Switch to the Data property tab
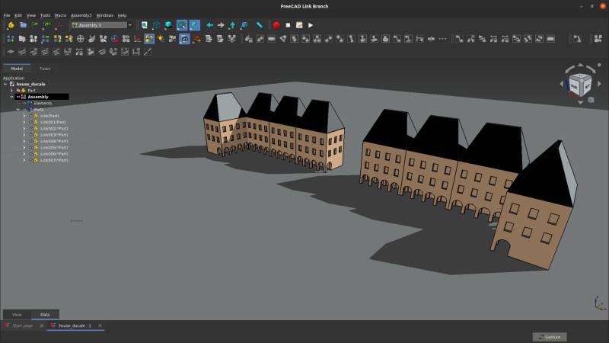This screenshot has height=343, width=609. [x=45, y=315]
